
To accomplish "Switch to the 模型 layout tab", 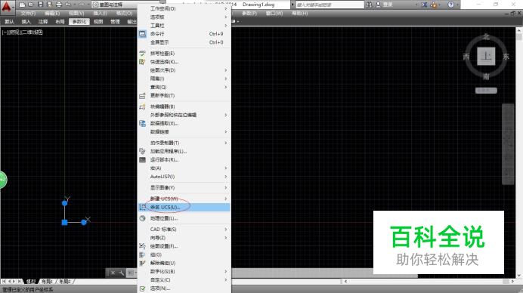I will click(x=31, y=282).
